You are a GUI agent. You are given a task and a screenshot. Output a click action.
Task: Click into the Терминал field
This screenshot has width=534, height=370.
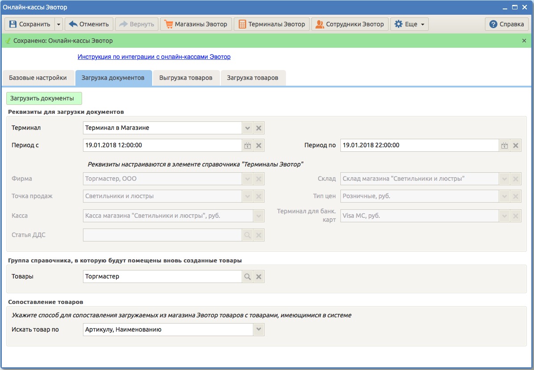tap(162, 128)
